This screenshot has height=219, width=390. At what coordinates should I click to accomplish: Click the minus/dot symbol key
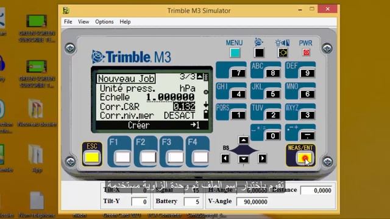click(307, 136)
